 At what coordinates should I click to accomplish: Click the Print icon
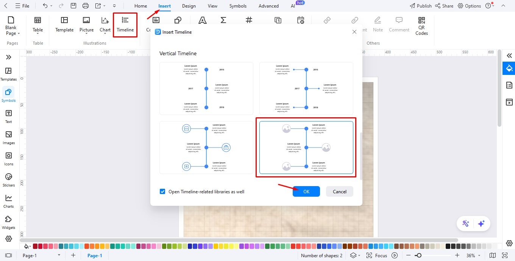coord(86,6)
